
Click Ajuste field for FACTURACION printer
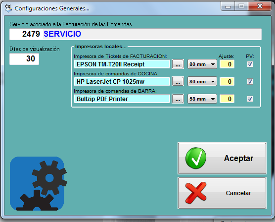(227, 64)
